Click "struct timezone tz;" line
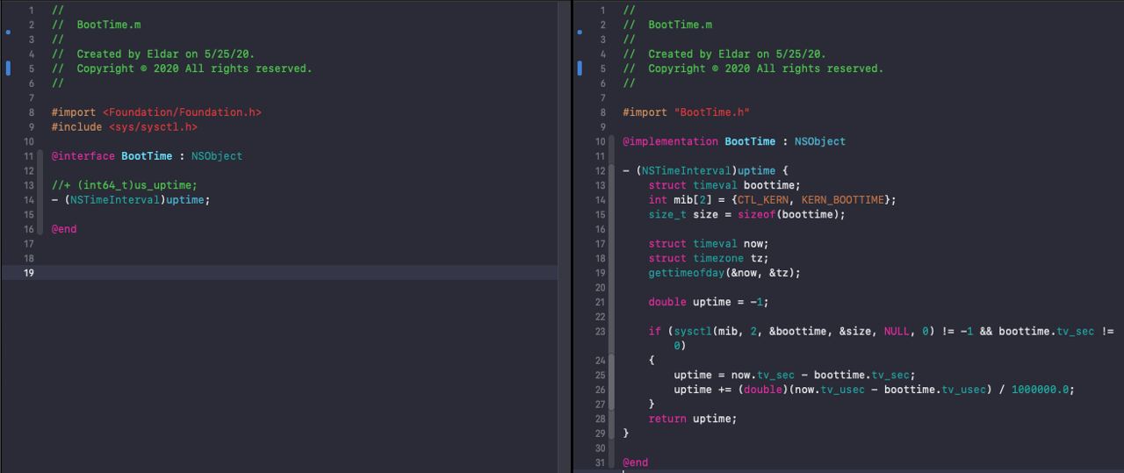This screenshot has height=473, width=1124. click(x=709, y=258)
